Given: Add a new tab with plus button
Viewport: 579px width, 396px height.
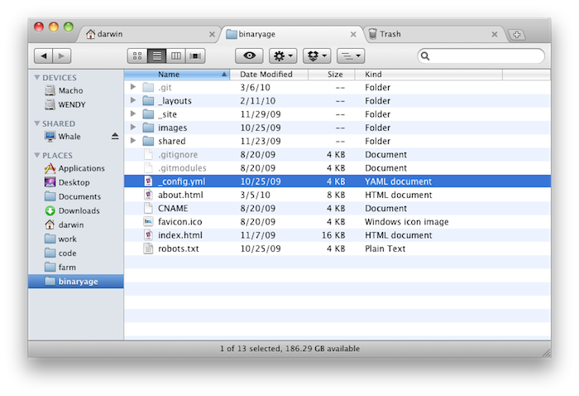Looking at the screenshot, I should (517, 34).
